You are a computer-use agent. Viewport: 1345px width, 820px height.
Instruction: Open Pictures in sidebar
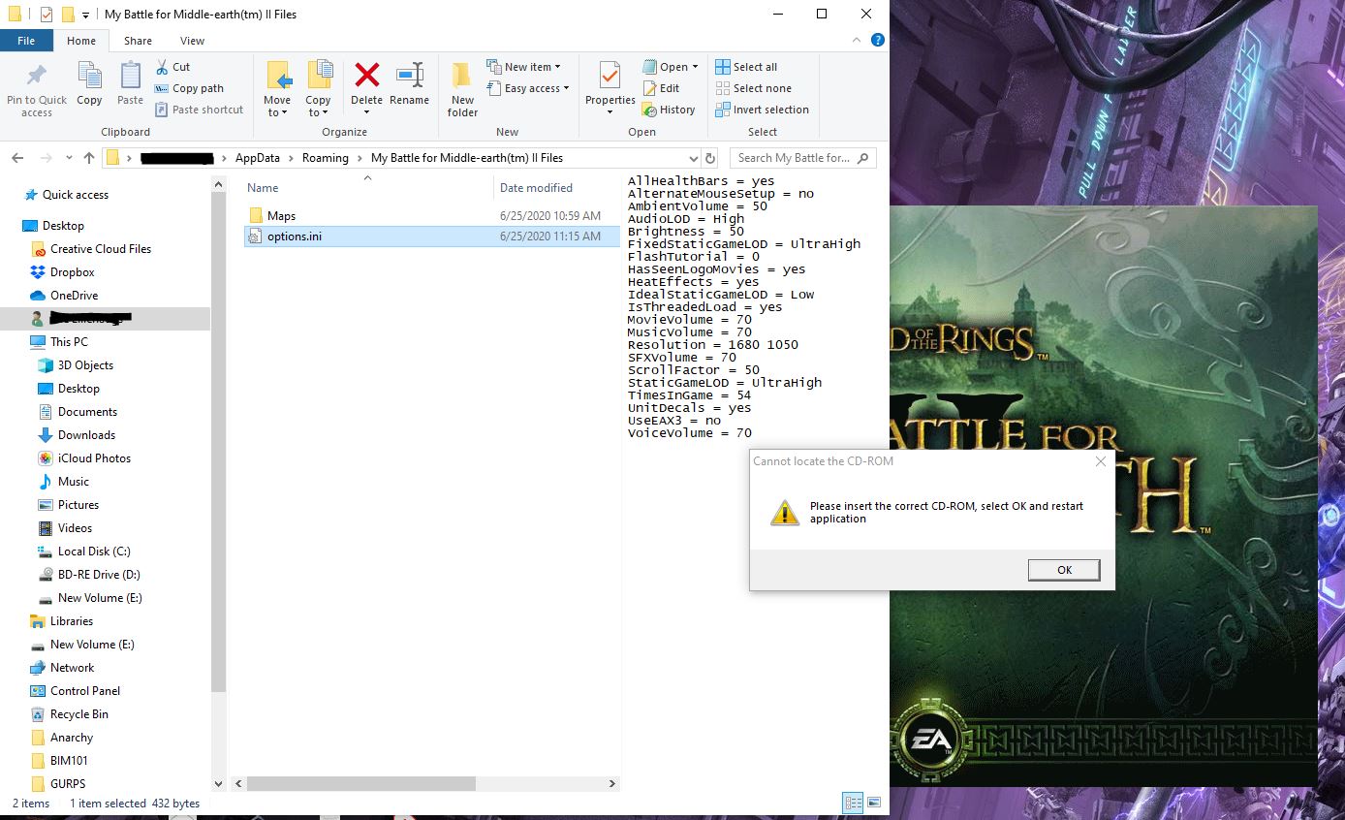[78, 505]
